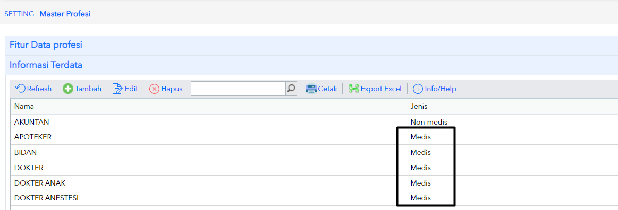Select the AKUNTAN row

[x=314, y=122]
